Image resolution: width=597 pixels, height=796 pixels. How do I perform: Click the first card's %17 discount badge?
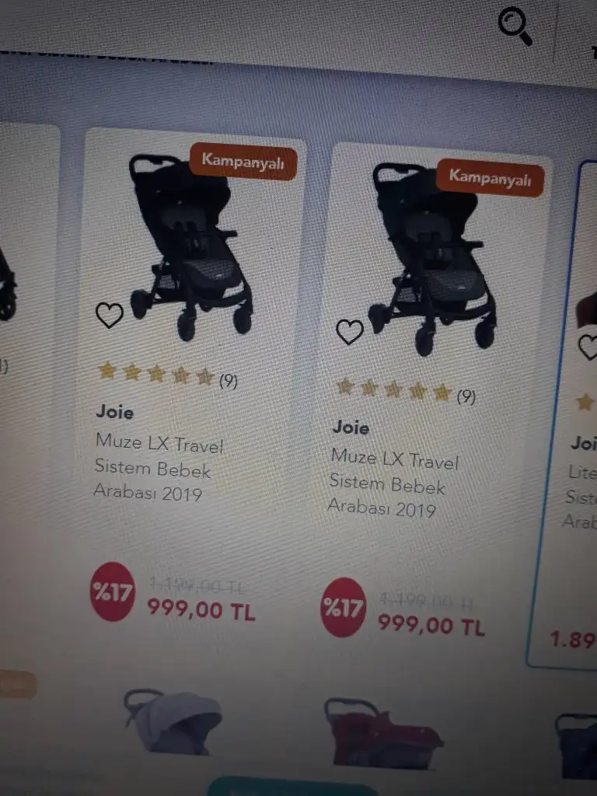112,592
